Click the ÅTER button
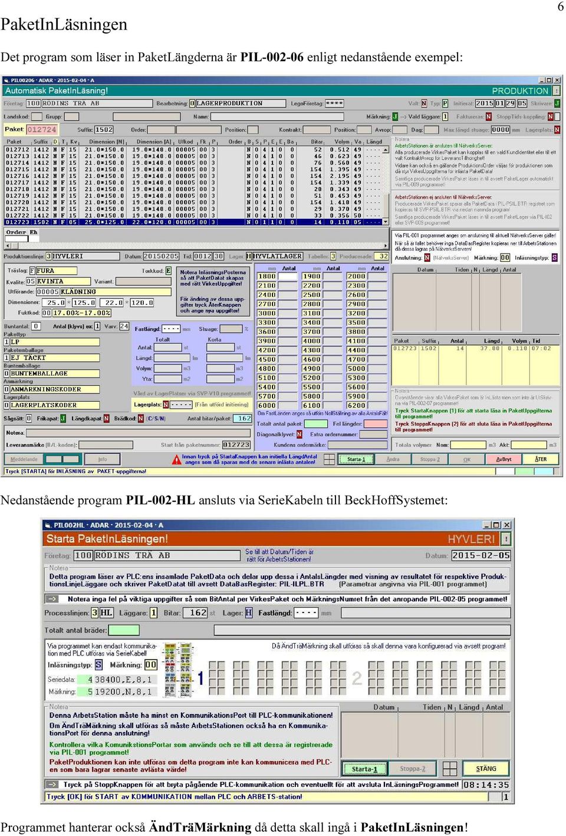The width and height of the screenshot is (566, 836). (541, 459)
